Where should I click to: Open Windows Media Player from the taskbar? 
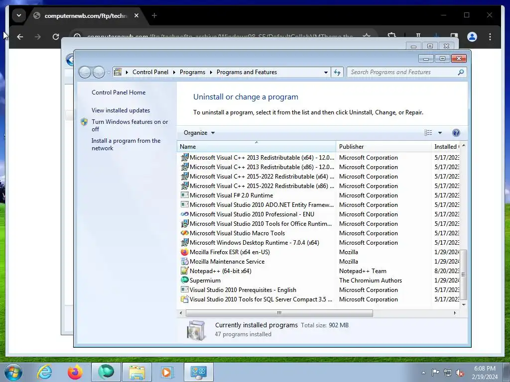coord(168,372)
